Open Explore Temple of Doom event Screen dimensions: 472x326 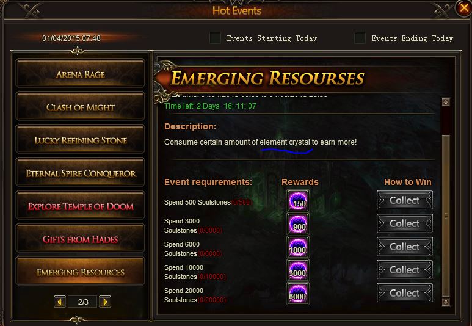click(x=81, y=206)
